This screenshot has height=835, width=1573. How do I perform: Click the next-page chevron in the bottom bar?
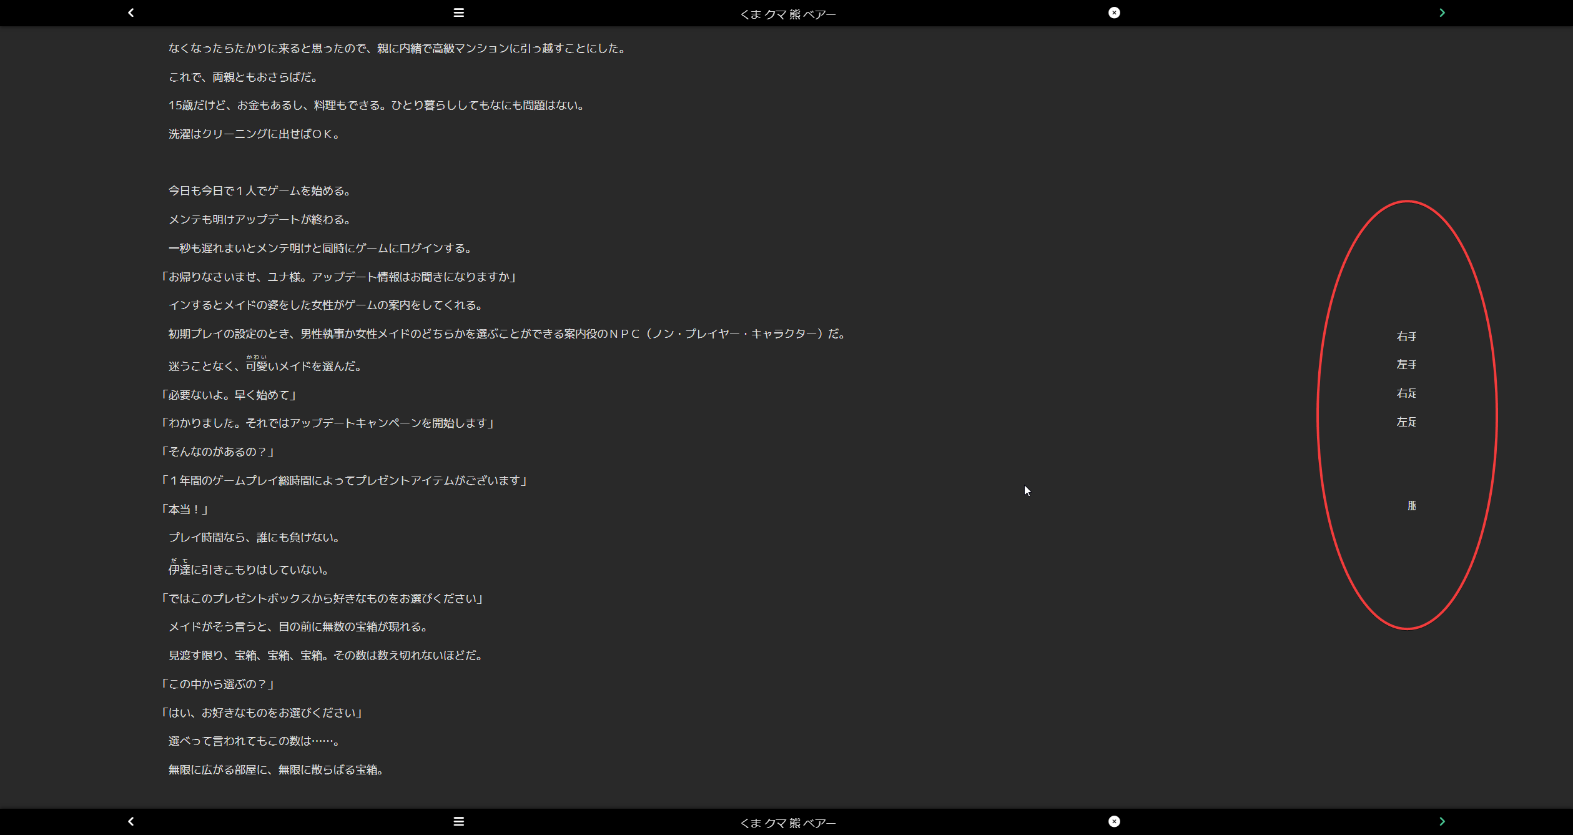click(1441, 821)
